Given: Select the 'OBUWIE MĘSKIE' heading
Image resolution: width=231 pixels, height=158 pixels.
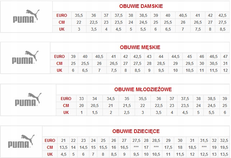Looking at the screenshot, I should (x=140, y=47).
